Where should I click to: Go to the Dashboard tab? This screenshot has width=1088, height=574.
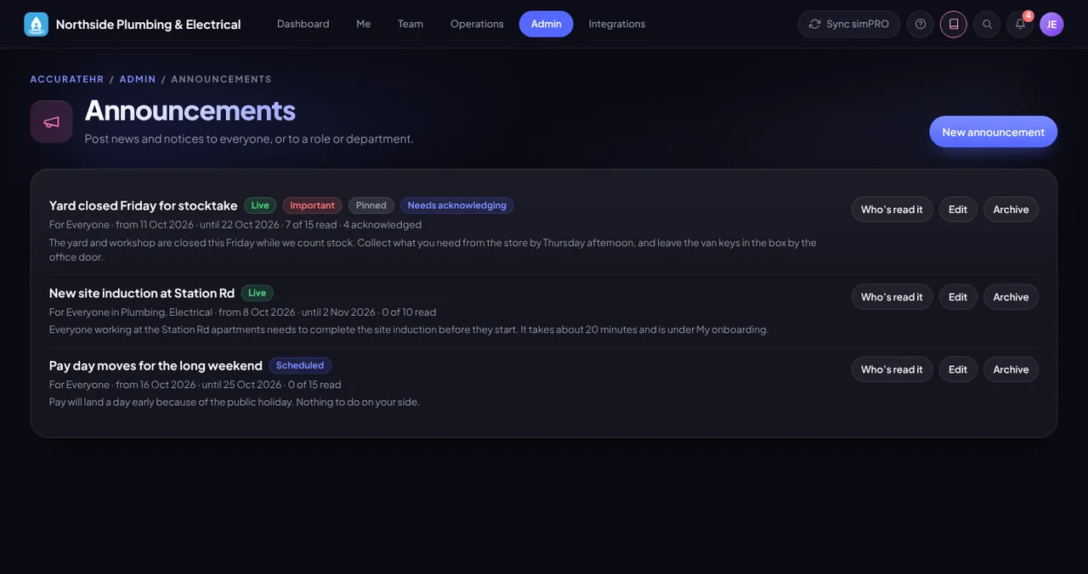coord(303,24)
